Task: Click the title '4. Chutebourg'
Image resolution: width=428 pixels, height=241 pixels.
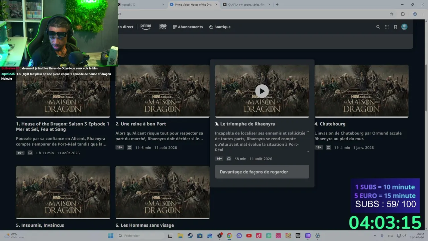Action: point(330,124)
